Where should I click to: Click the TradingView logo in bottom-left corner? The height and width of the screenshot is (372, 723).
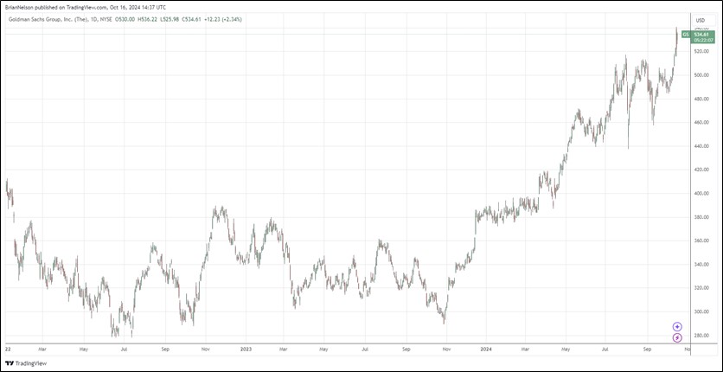point(26,363)
